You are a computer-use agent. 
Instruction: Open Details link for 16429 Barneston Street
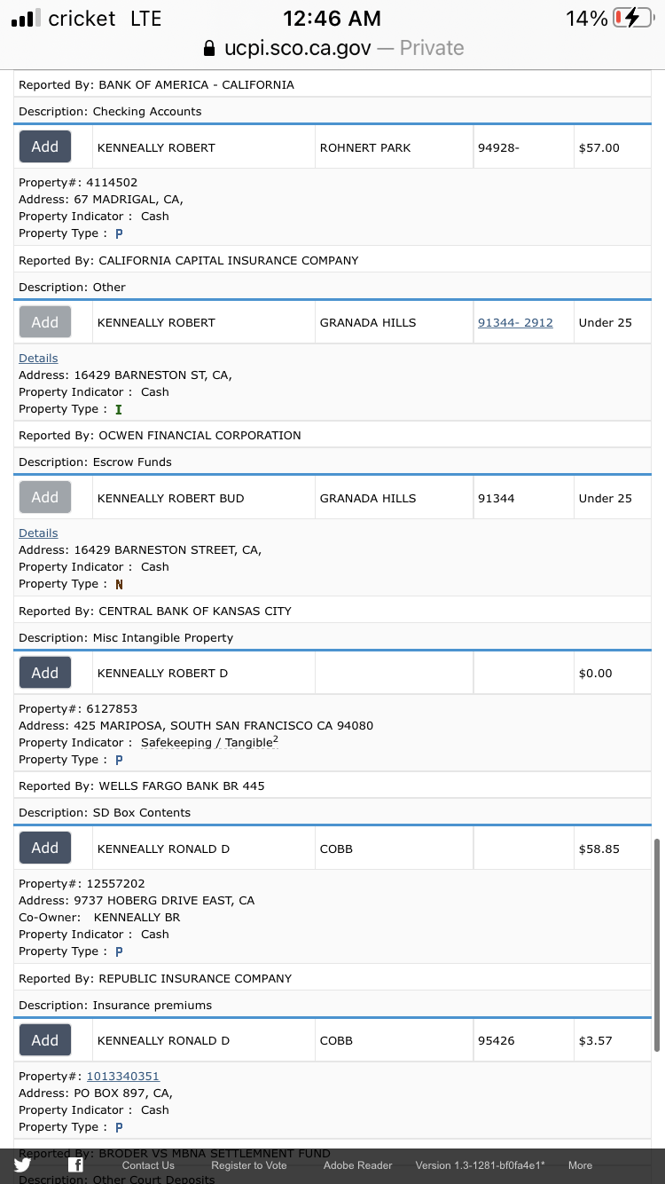click(x=38, y=533)
